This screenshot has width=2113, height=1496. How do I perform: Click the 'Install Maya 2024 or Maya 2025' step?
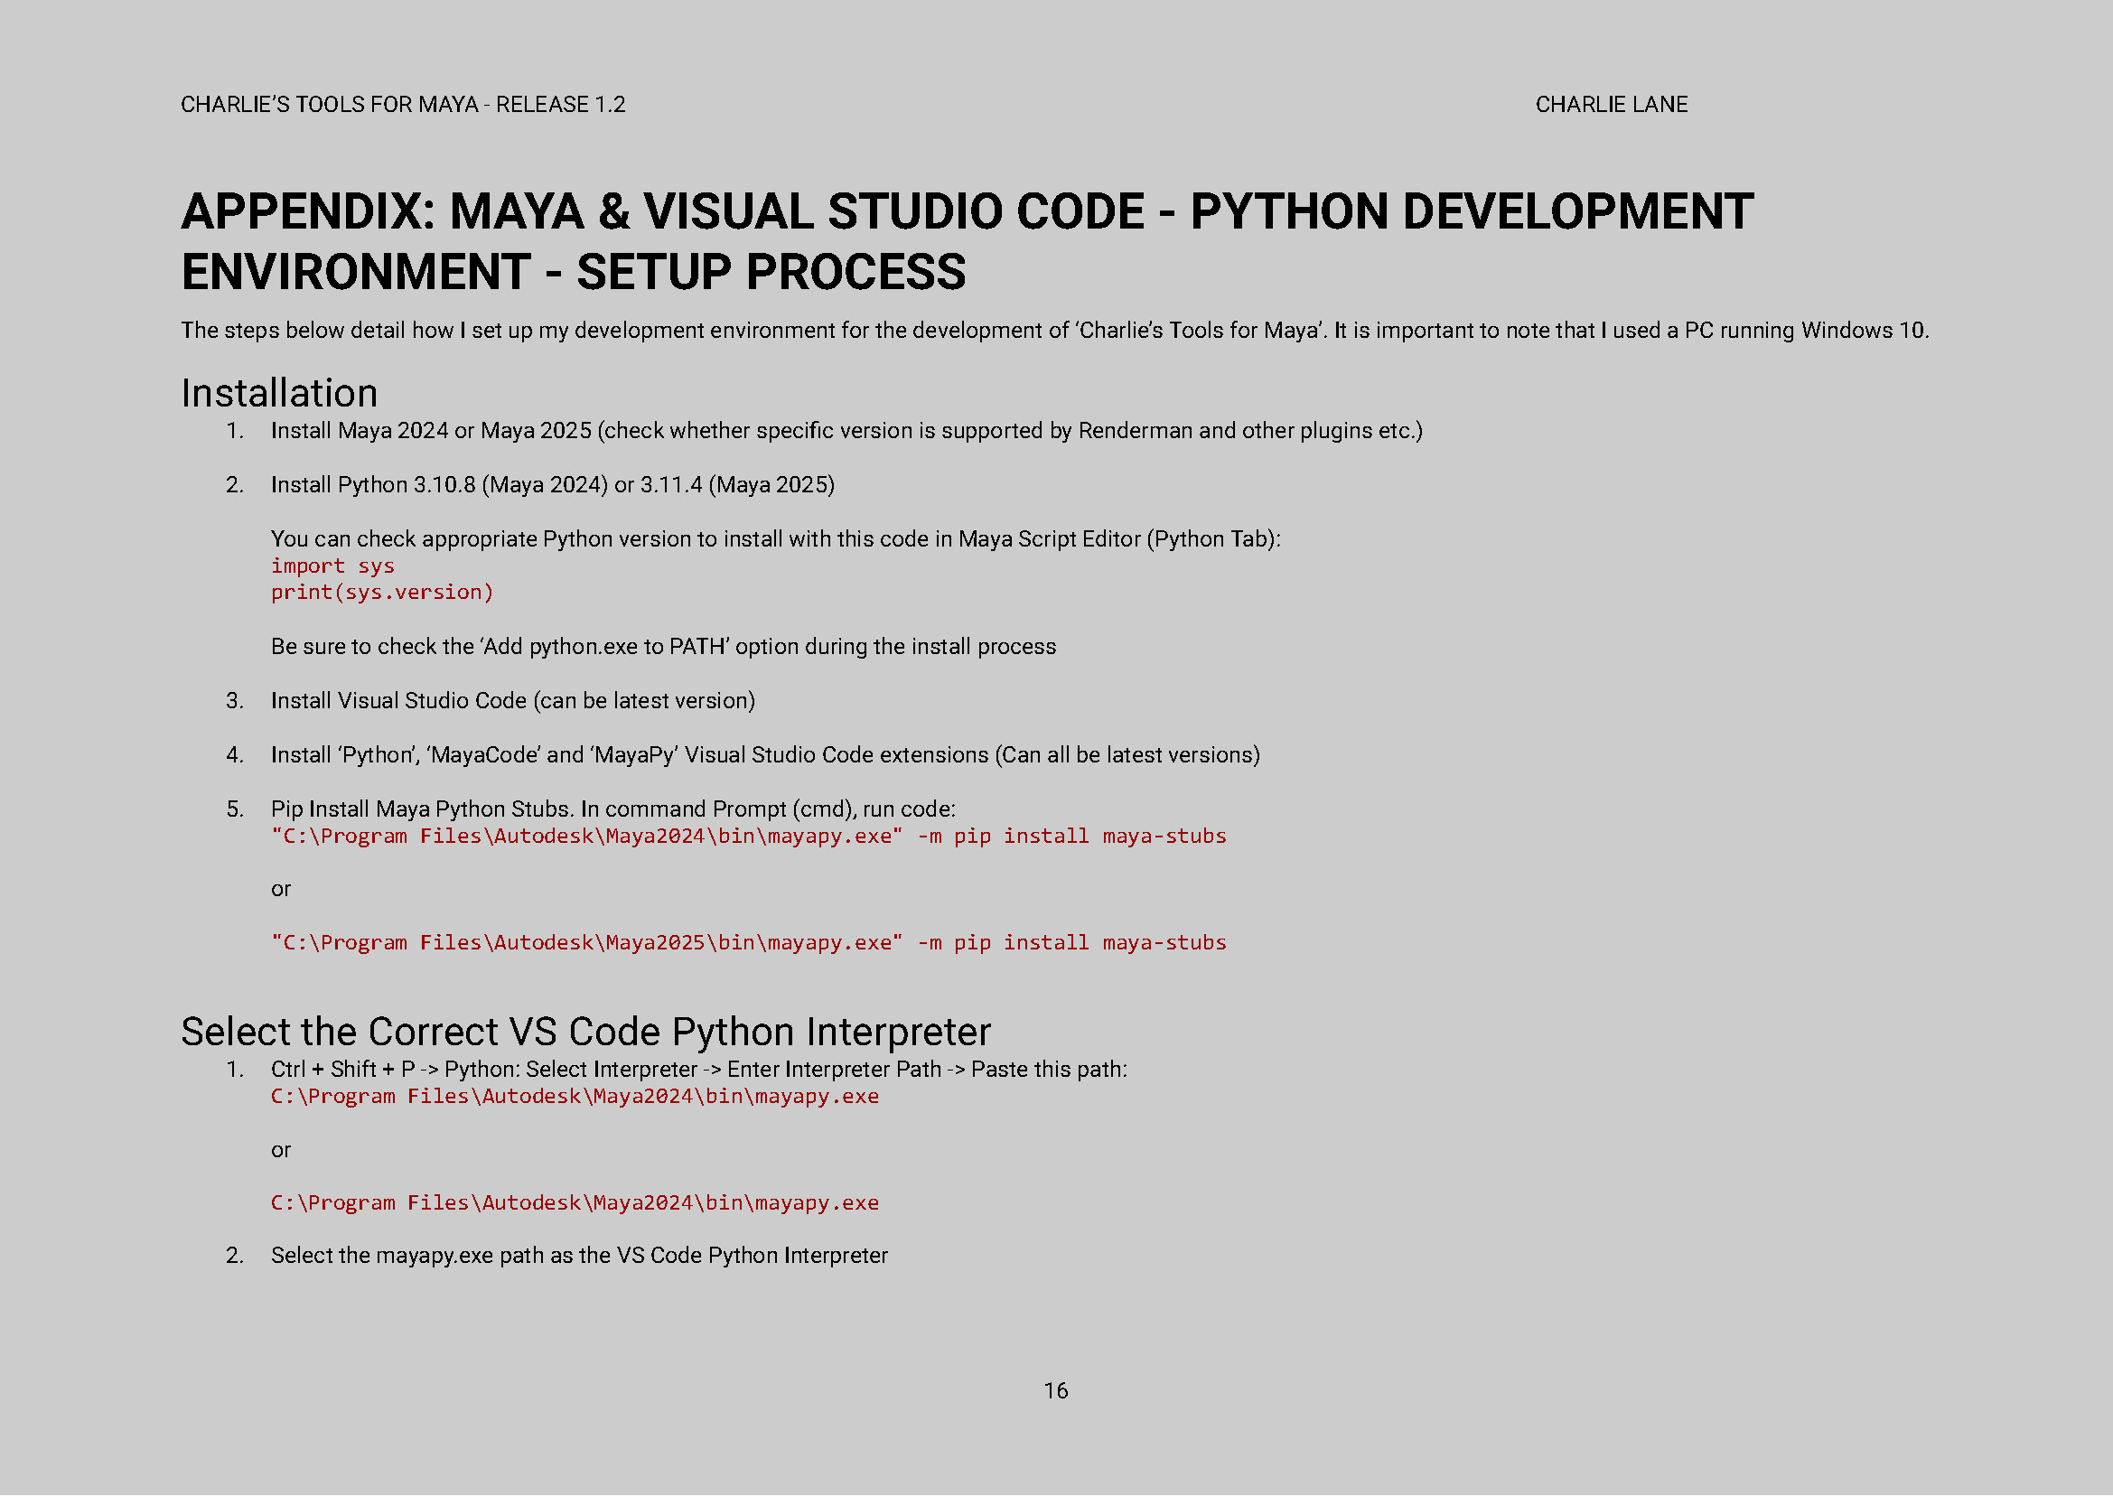pyautogui.click(x=846, y=431)
